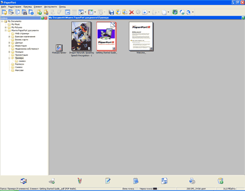245x191 pixels.
Task: Select the Презентации folder
Action: (x=22, y=55)
